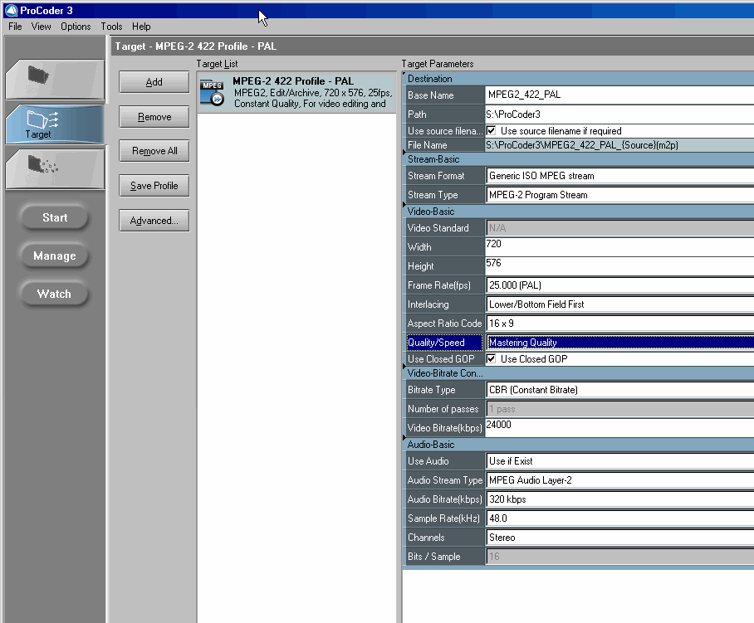Open the Channels dropdown

tap(619, 538)
